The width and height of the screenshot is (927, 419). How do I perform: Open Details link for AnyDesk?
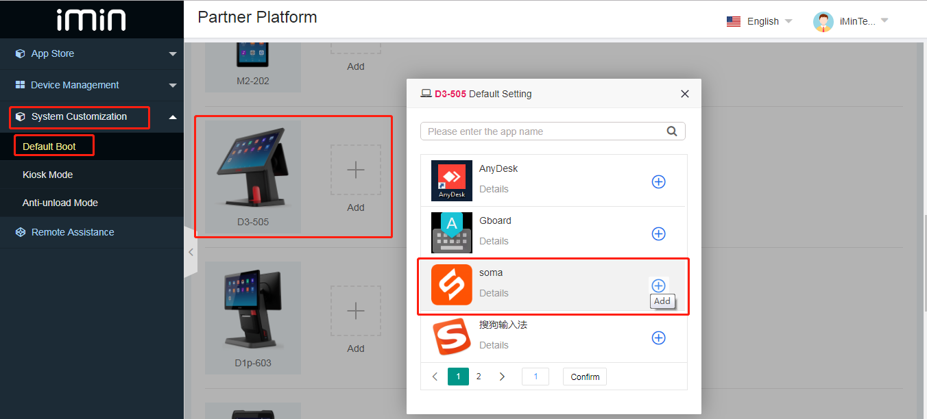coord(494,189)
